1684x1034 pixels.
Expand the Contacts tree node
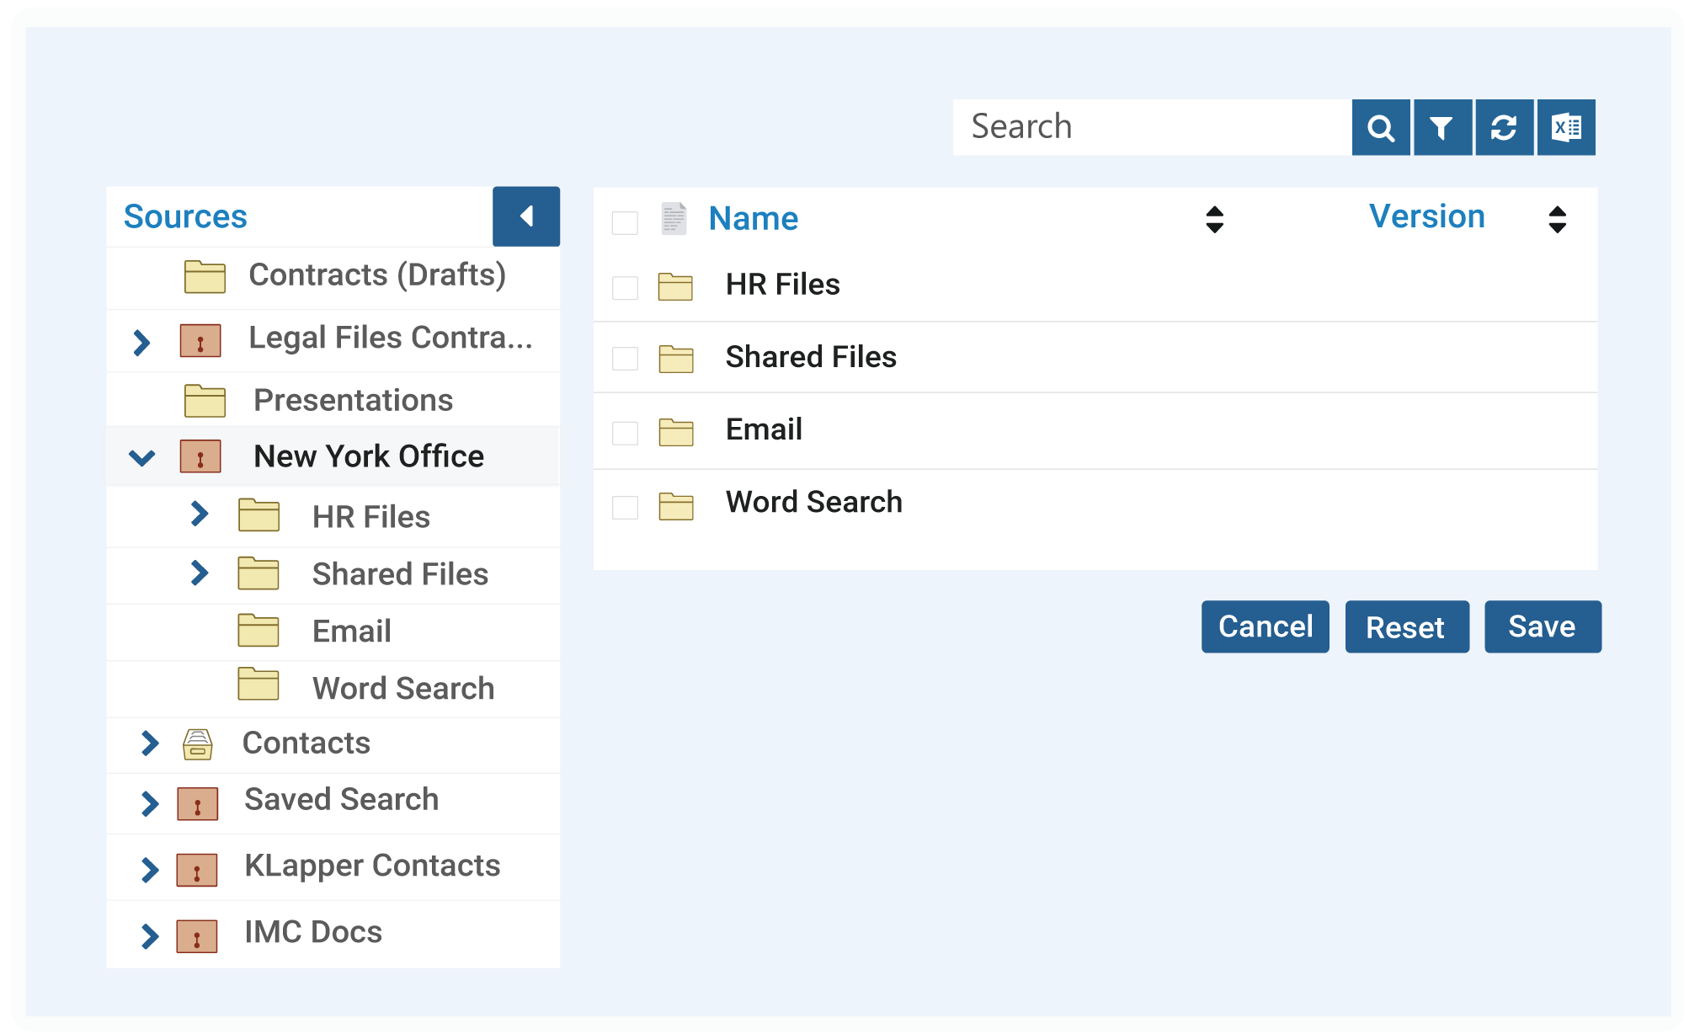(150, 743)
